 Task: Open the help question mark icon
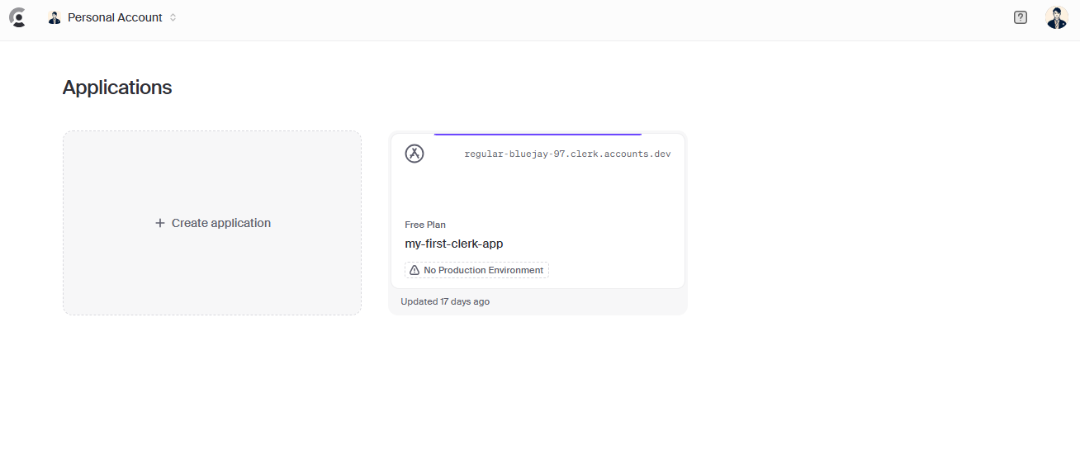click(1021, 17)
